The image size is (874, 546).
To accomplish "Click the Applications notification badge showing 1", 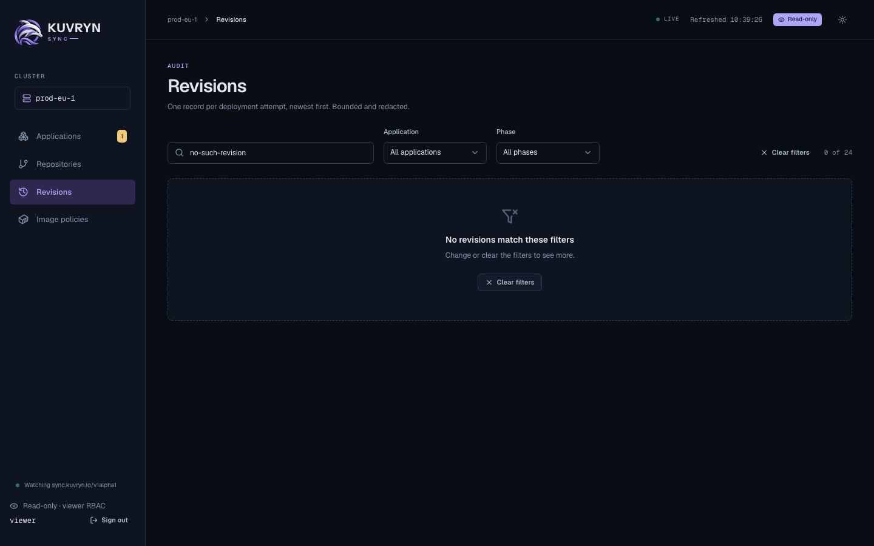I will click(122, 136).
